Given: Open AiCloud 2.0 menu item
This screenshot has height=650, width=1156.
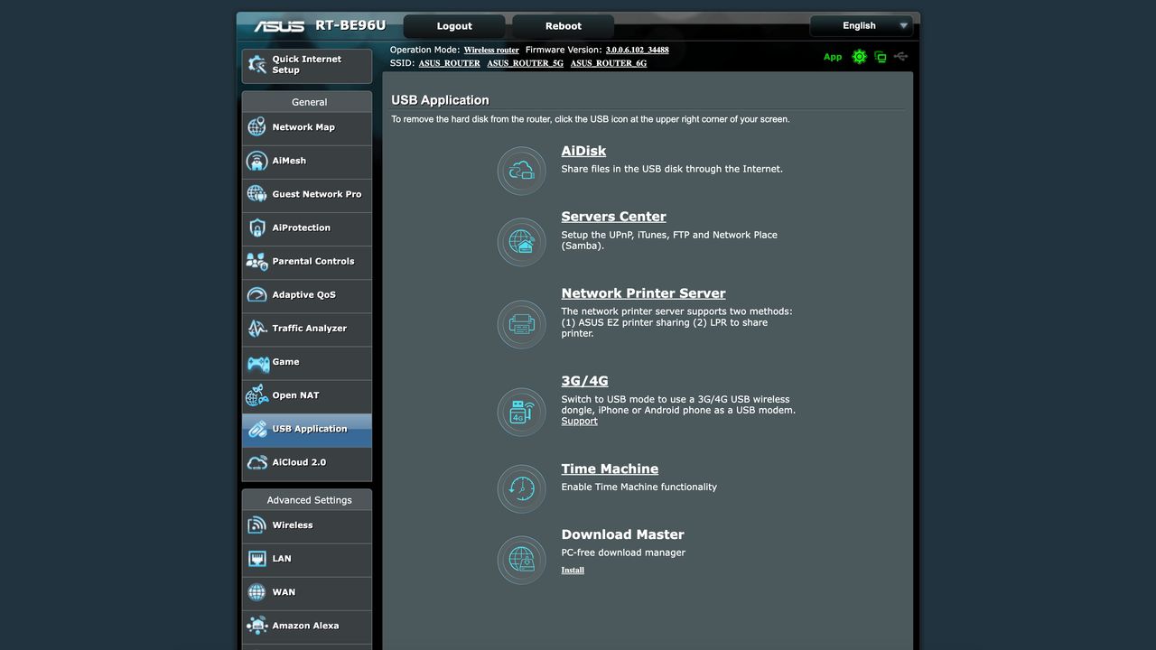Looking at the screenshot, I should point(307,463).
